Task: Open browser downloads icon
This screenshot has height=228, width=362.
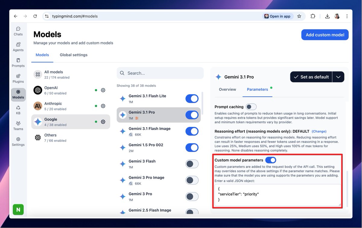Action: [327, 16]
